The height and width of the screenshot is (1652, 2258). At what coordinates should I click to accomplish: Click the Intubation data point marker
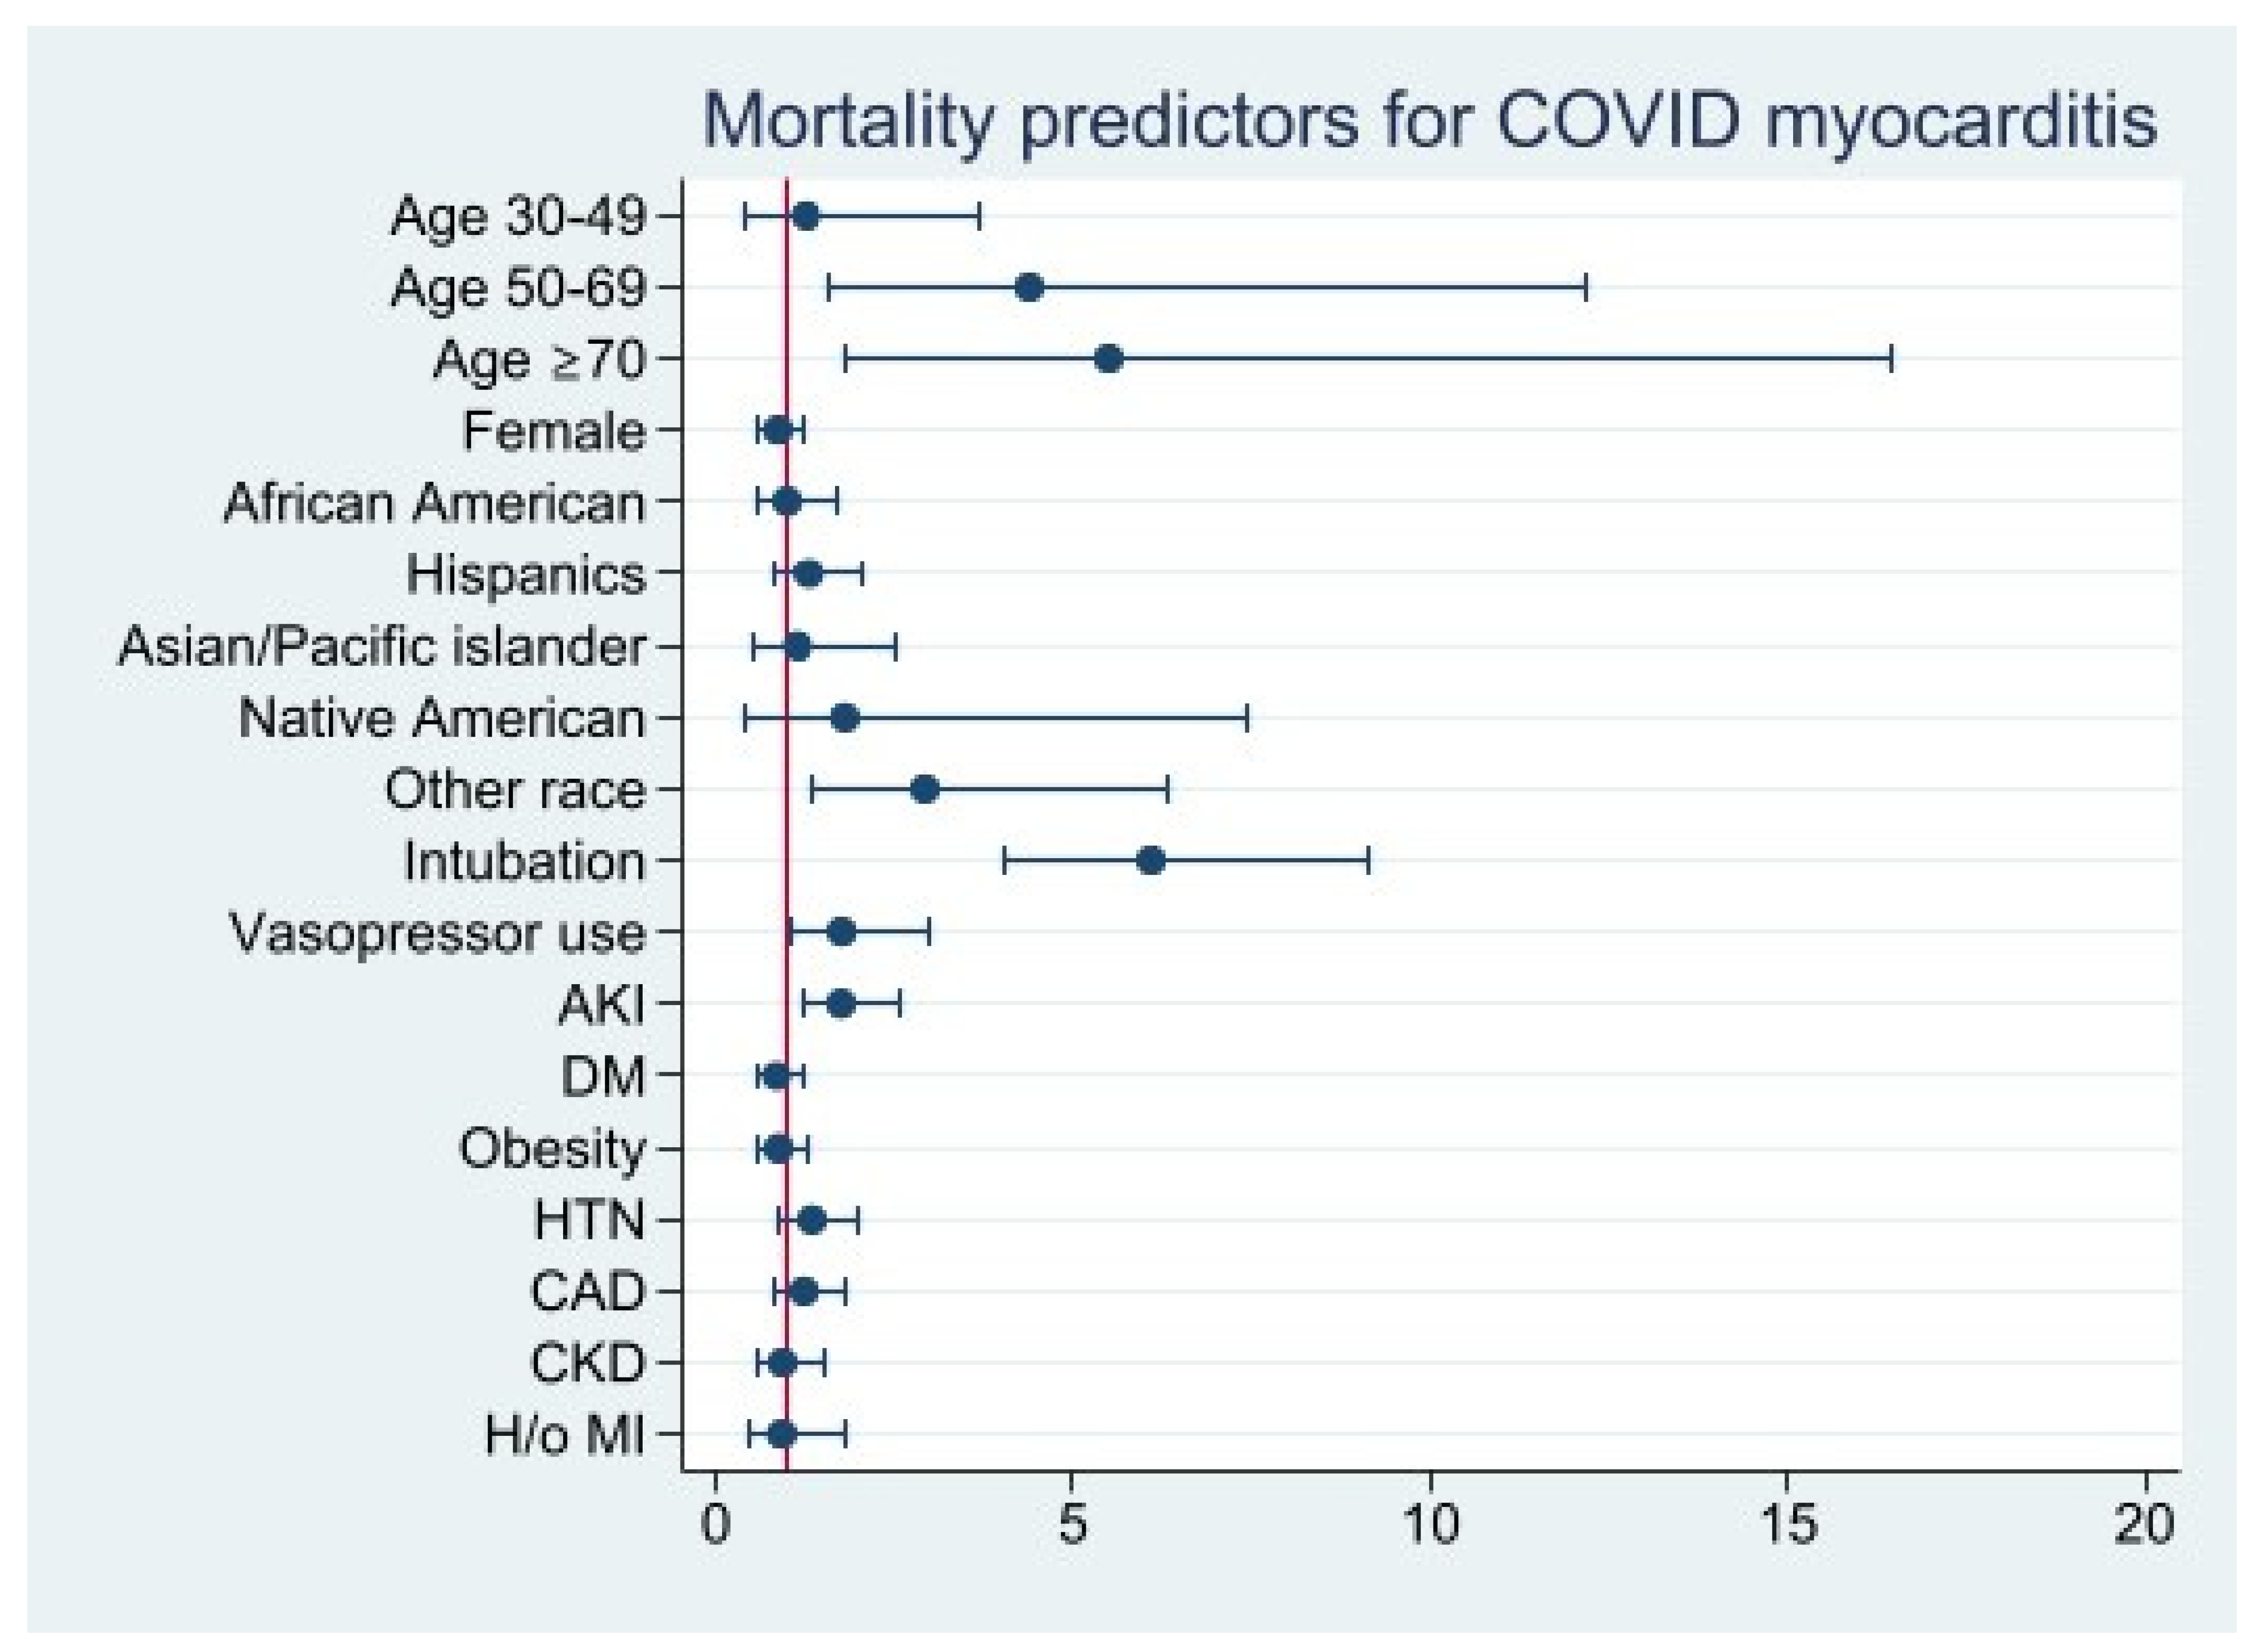[x=1151, y=861]
